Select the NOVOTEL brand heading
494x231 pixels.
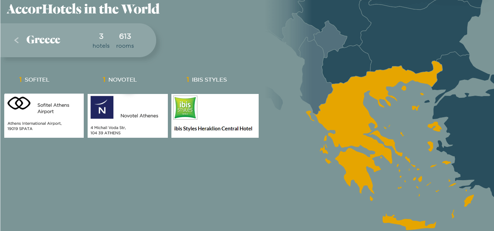pos(122,80)
